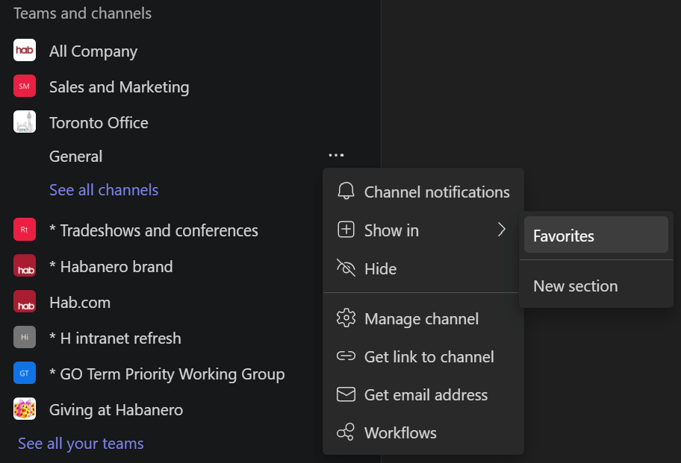Click the gear icon beside Manage channel
Screen dimensions: 681x463
[346, 318]
